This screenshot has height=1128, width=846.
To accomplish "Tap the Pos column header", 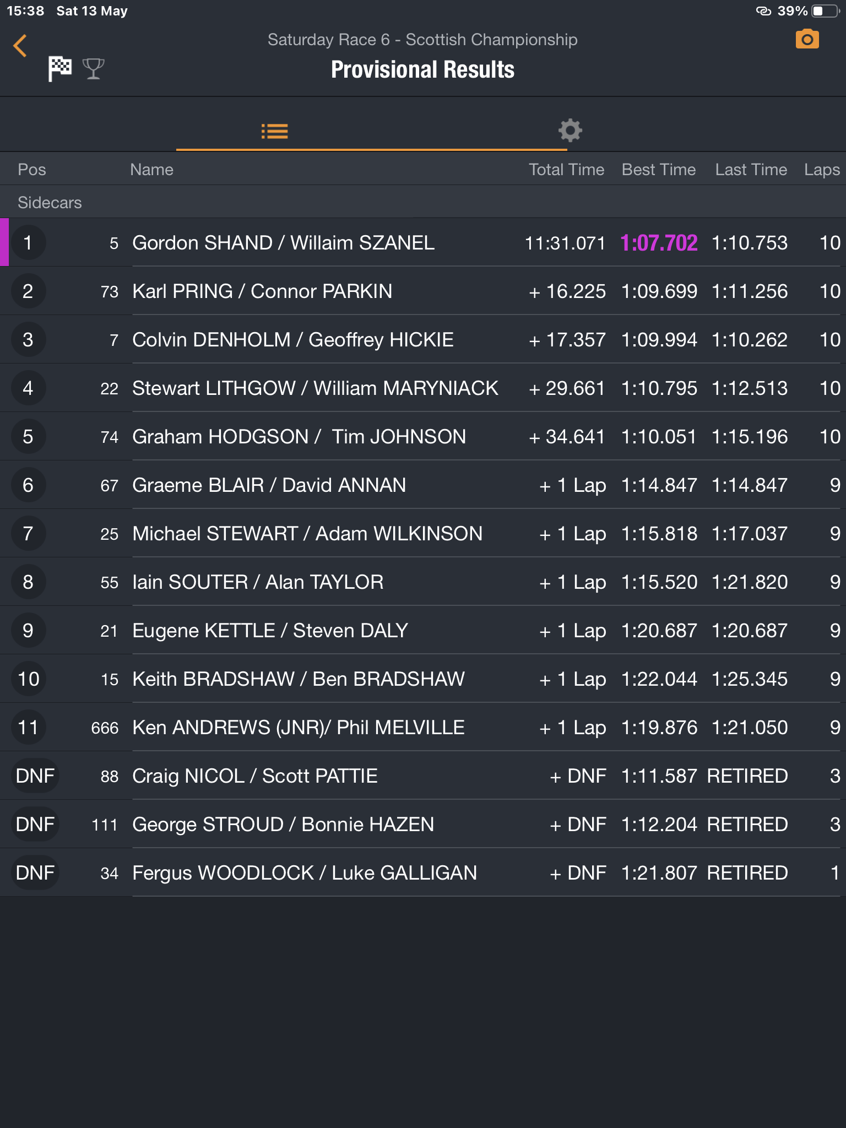I will [32, 170].
